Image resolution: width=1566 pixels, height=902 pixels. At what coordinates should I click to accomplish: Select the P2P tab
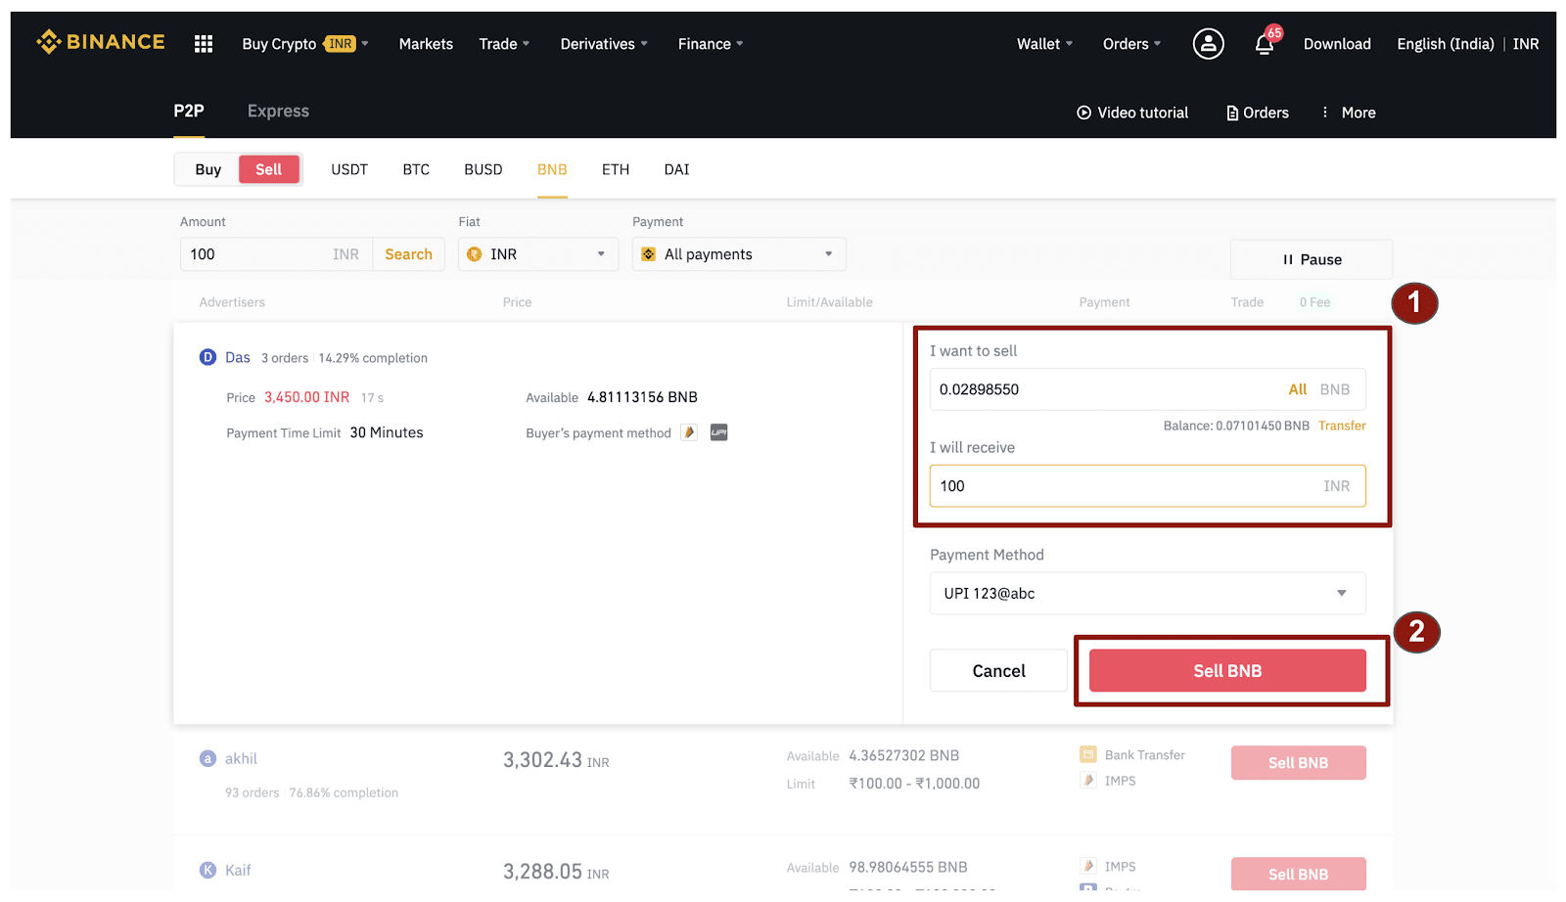coord(189,112)
